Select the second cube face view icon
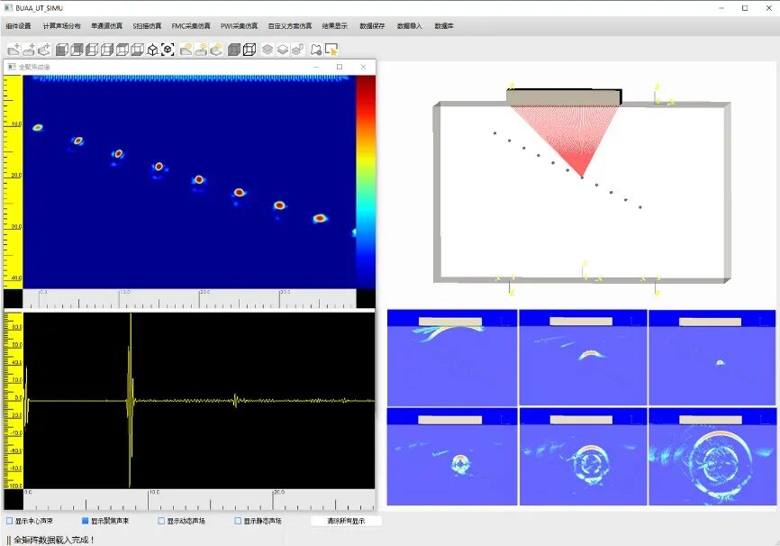The image size is (780, 546). pos(77,50)
